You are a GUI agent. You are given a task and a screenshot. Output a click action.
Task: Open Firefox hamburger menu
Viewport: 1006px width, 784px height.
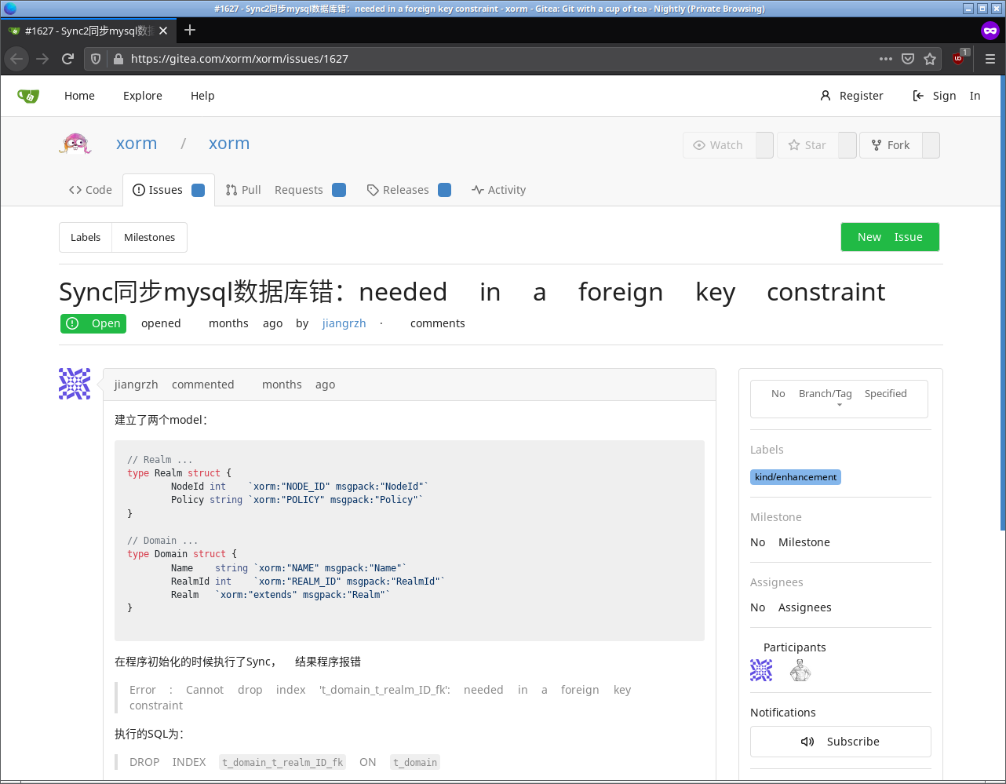(x=990, y=59)
